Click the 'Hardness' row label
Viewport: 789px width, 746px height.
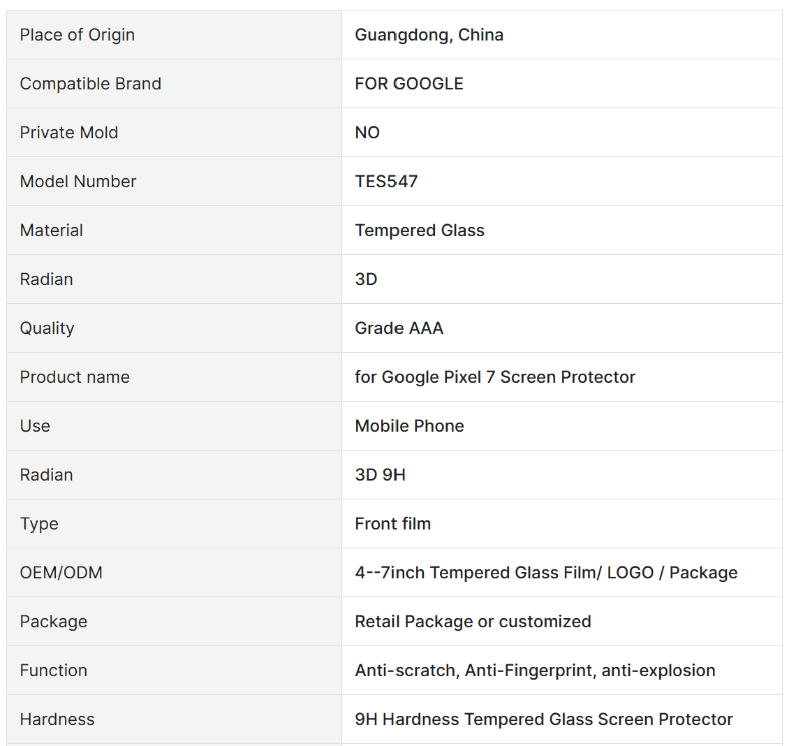[x=57, y=719]
